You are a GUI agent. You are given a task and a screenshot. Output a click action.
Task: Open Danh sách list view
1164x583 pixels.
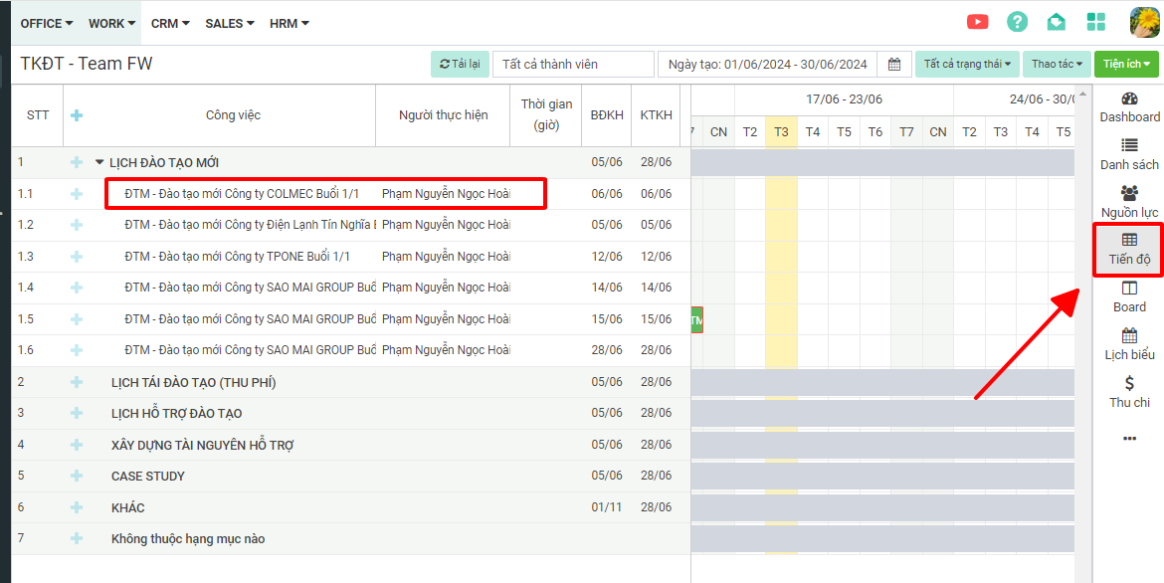point(1129,154)
